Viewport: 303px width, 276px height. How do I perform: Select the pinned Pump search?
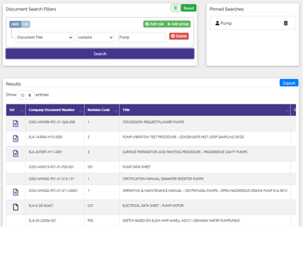coord(226,23)
